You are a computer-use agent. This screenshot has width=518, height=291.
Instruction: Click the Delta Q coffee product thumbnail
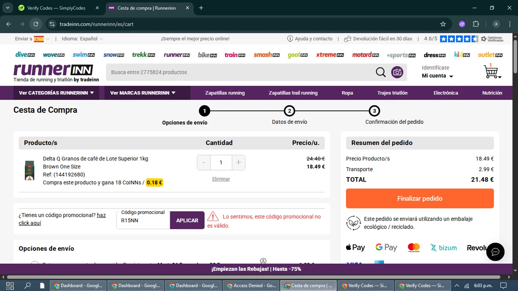click(29, 170)
